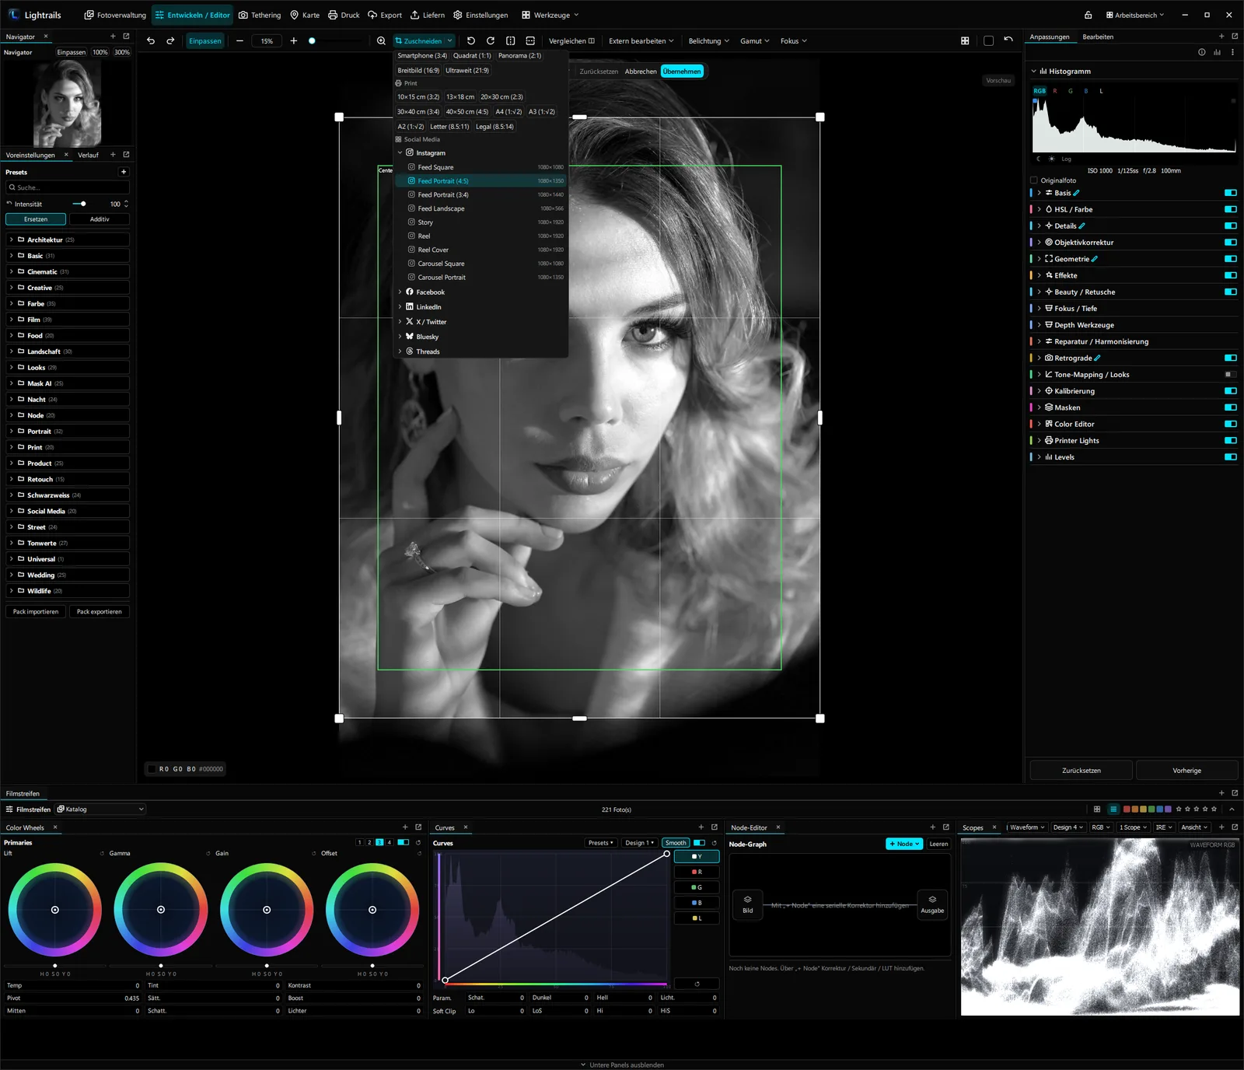This screenshot has width=1244, height=1070.
Task: Open the Belichtung dropdown menu
Action: (x=708, y=41)
